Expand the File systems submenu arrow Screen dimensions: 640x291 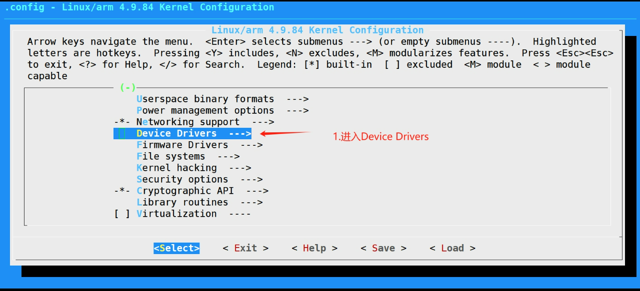pos(228,157)
